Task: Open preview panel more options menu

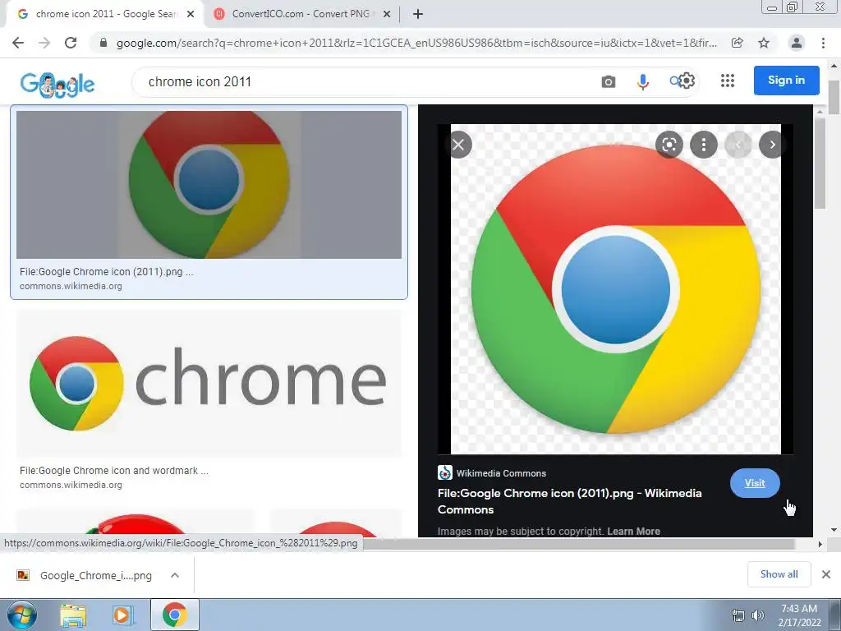Action: point(703,145)
